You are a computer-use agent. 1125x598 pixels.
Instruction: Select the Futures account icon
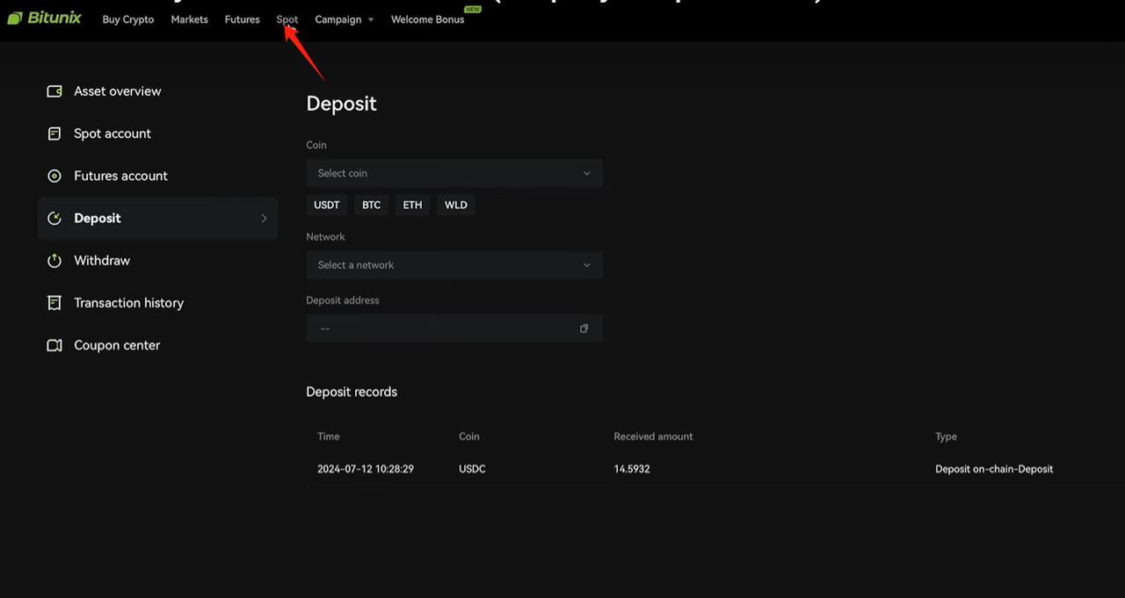[54, 176]
